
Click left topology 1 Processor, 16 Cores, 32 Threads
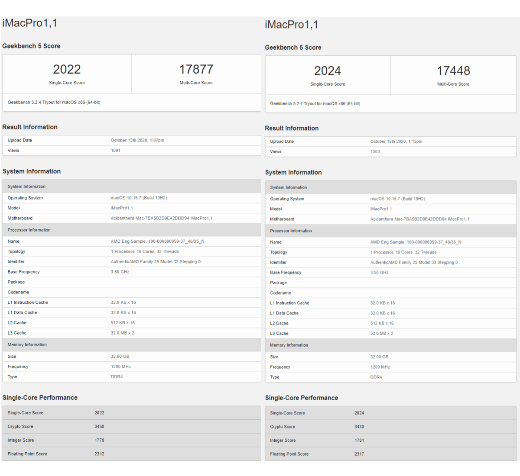145,251
